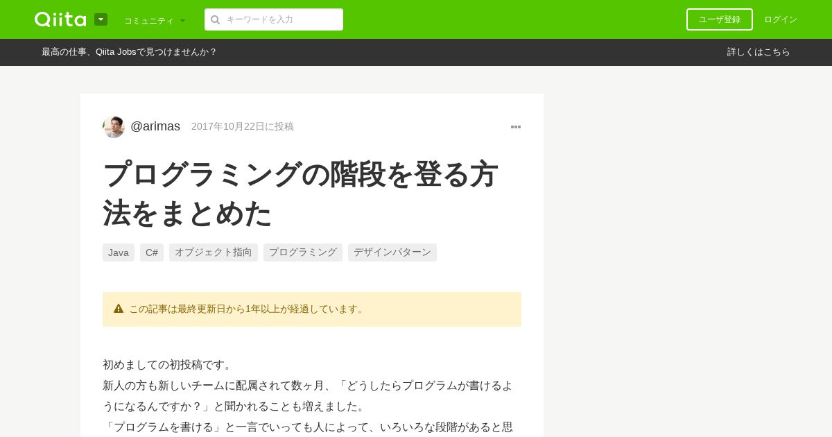This screenshot has width=832, height=437.
Task: Click the paragraph line 初めましての初投稿です。
Action: click(169, 365)
